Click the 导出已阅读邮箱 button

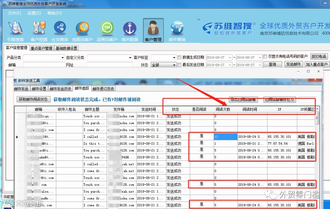click(243, 99)
